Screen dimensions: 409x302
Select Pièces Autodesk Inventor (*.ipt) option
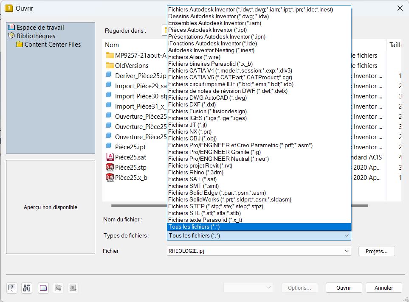coord(207,30)
